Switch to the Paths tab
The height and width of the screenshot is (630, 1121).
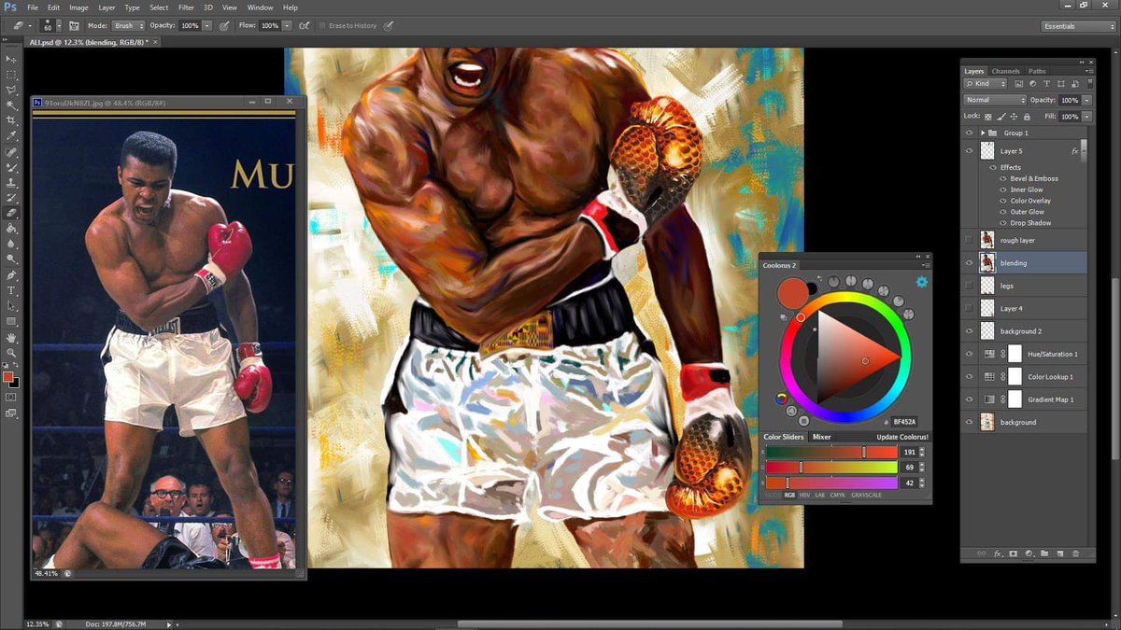(x=1037, y=71)
